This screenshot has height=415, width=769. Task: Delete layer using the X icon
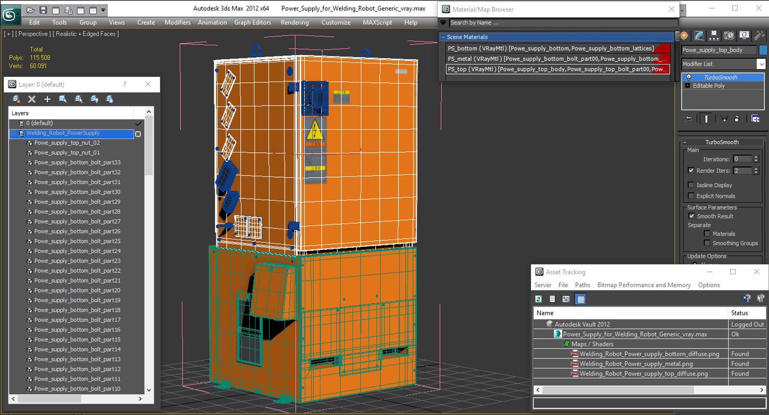[x=32, y=99]
